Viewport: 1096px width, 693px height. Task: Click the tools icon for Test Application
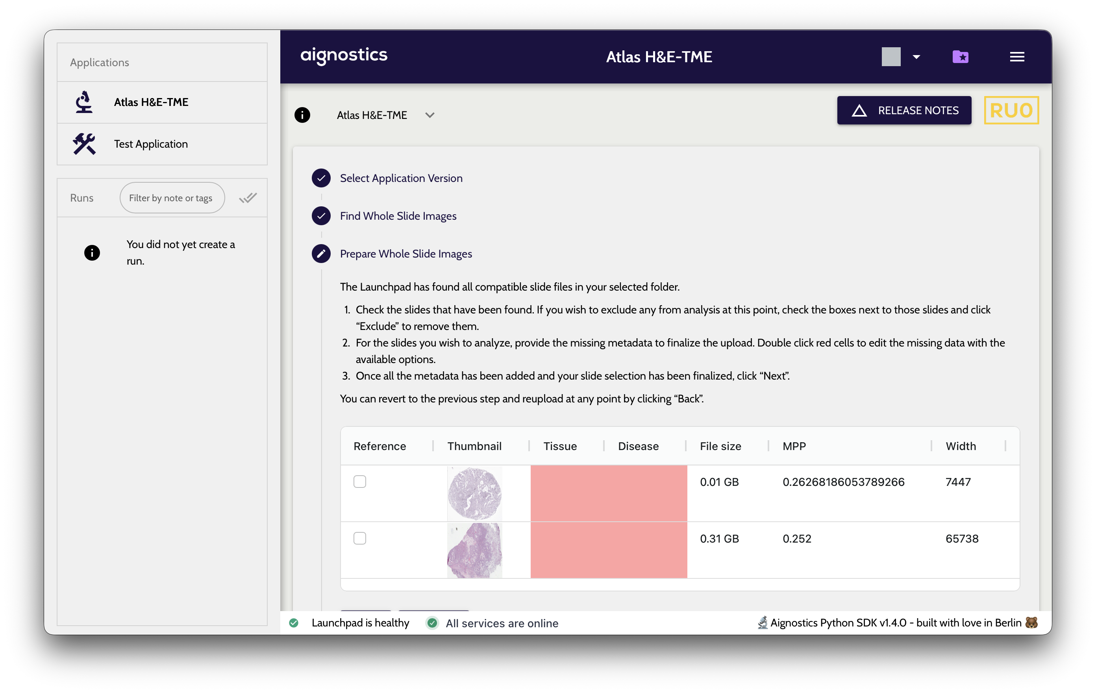click(x=84, y=144)
